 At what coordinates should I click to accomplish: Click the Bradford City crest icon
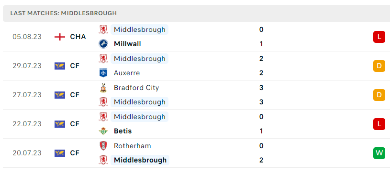[x=103, y=88]
